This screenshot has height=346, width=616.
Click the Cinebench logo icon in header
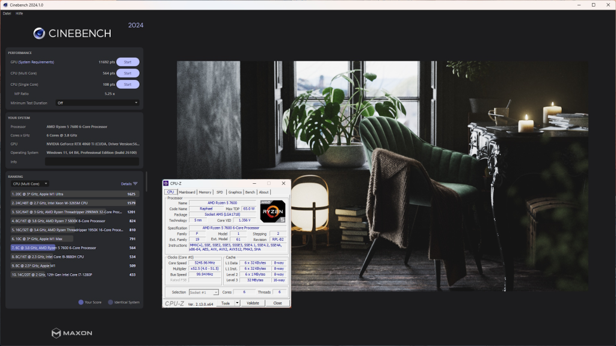tap(39, 33)
